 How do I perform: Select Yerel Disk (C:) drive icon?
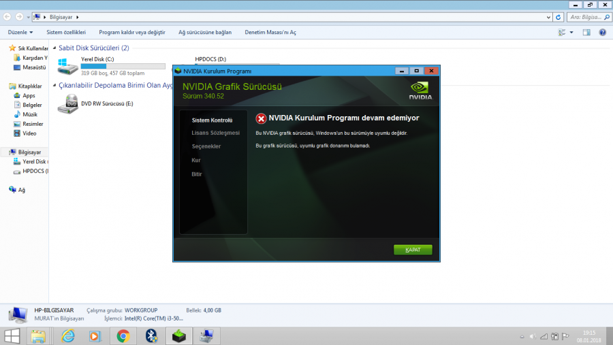click(67, 66)
